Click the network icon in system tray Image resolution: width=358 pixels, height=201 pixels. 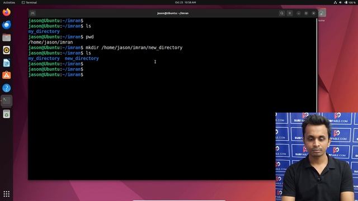click(x=335, y=2)
